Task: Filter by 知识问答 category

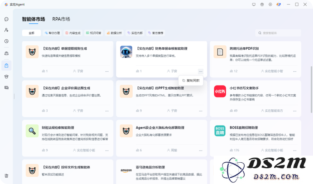Action: pyautogui.click(x=93, y=33)
